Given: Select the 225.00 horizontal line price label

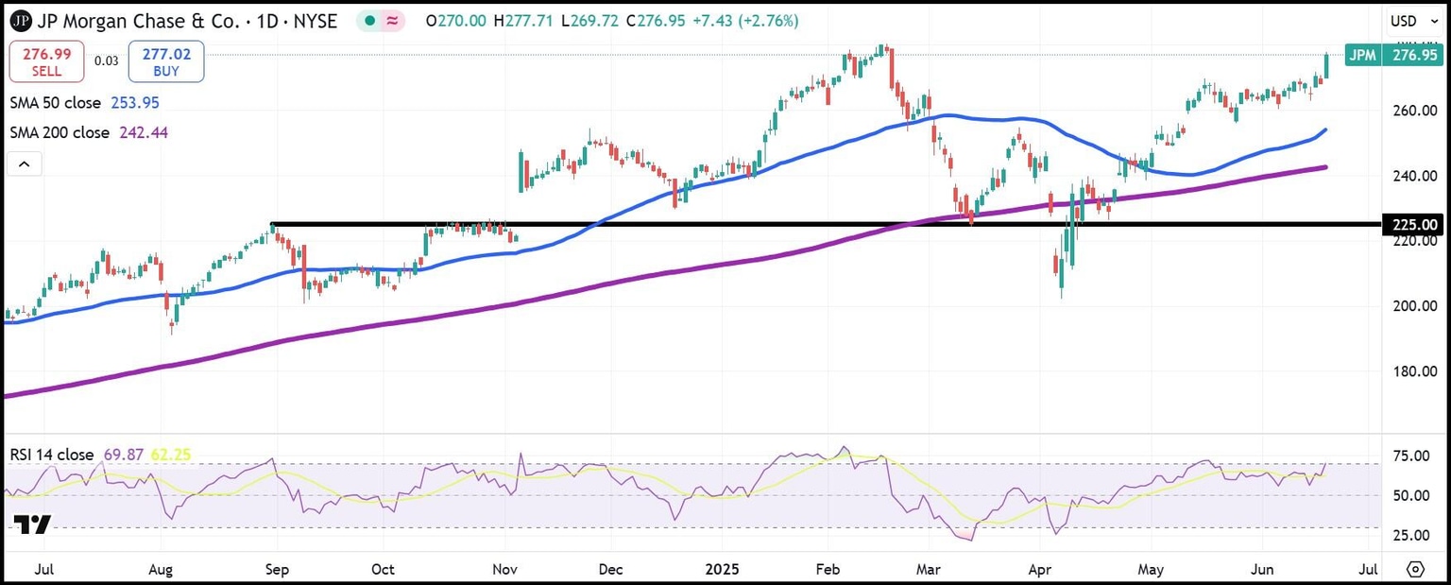Looking at the screenshot, I should (1414, 225).
